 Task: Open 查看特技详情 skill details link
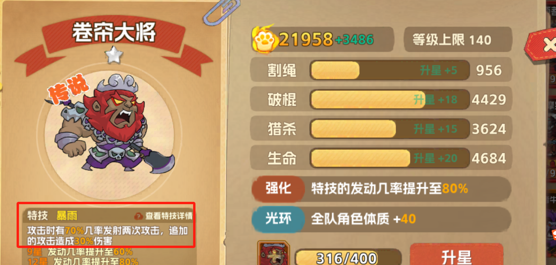click(x=169, y=216)
